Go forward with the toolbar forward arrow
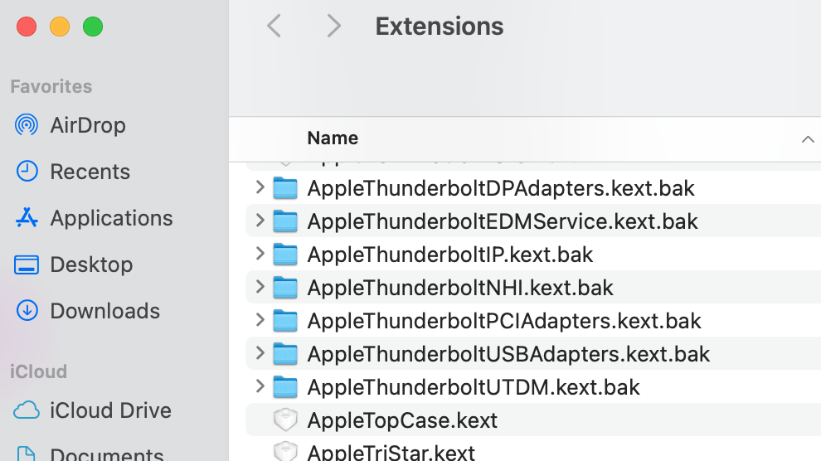The image size is (821, 461). tap(334, 27)
